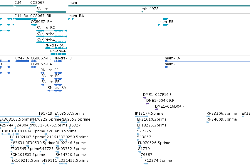Select RN-tre-RE transcript glyph
Viewport: 250px width, 165px height.
pos(51,42)
